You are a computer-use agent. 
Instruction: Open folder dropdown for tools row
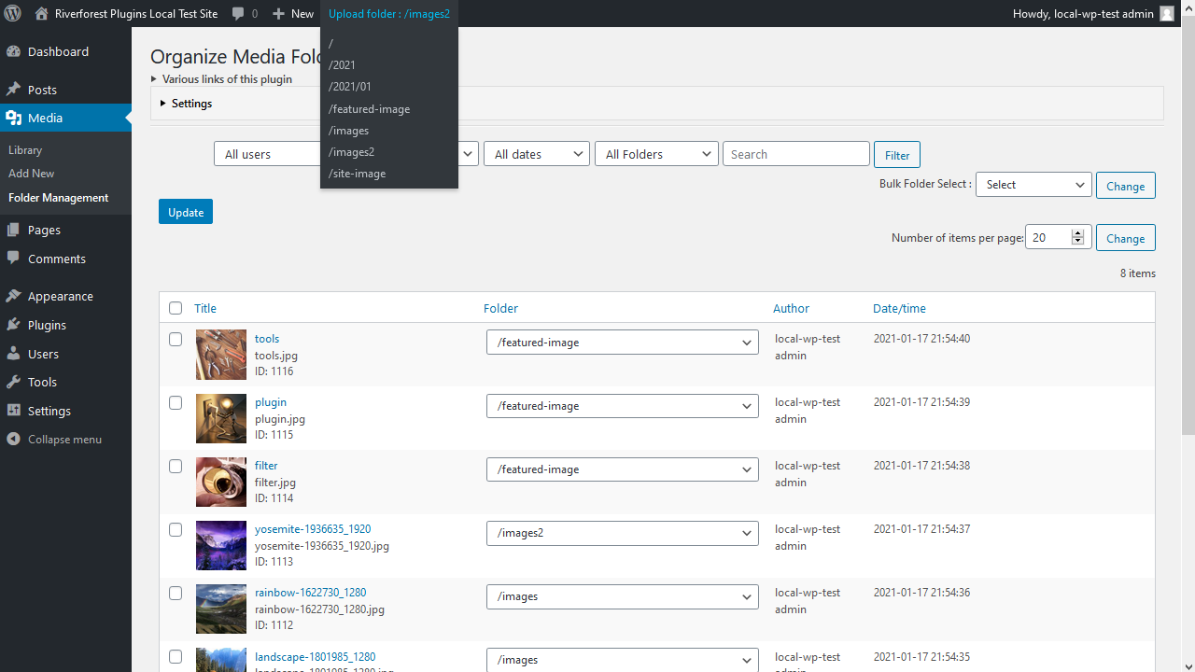click(623, 343)
